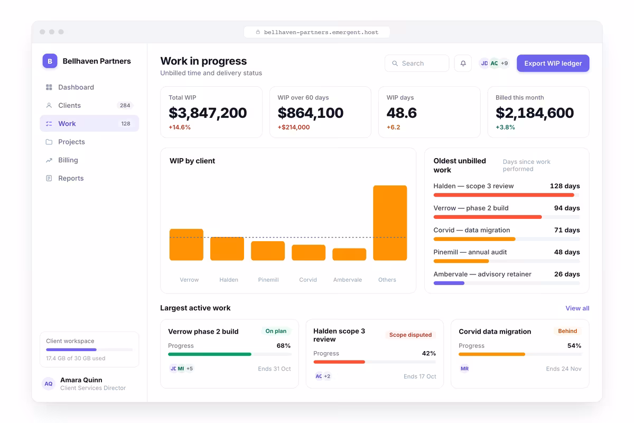Click the Others bar in chart
This screenshot has height=423, width=634.
click(x=390, y=223)
